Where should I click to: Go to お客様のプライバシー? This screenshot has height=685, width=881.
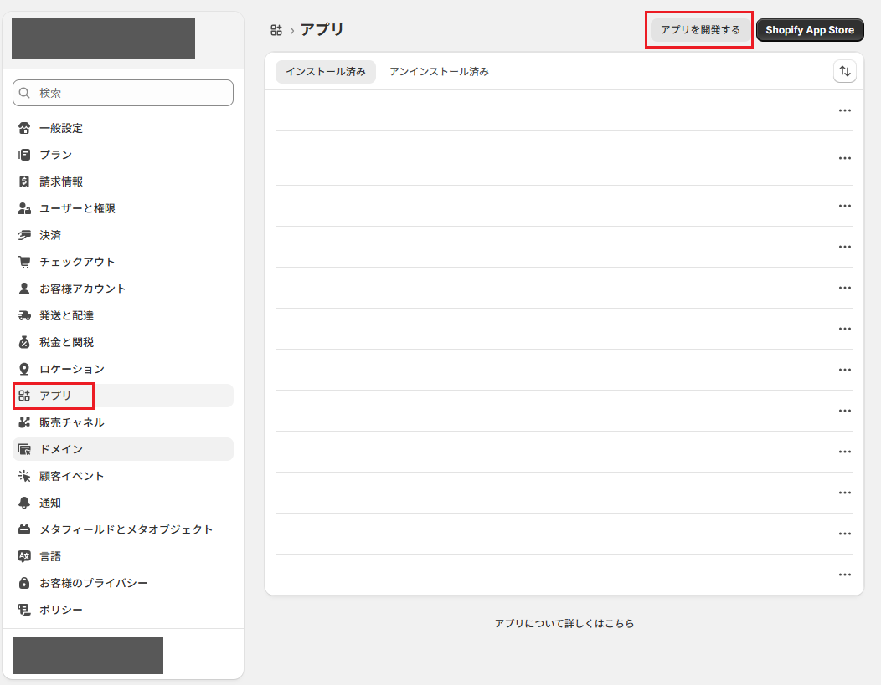(x=122, y=584)
